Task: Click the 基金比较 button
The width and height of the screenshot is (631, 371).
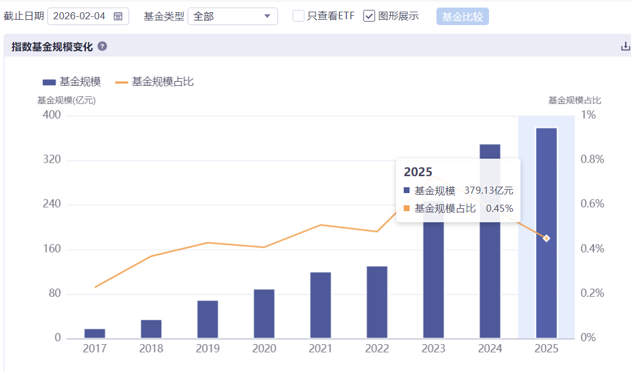Action: [x=462, y=16]
